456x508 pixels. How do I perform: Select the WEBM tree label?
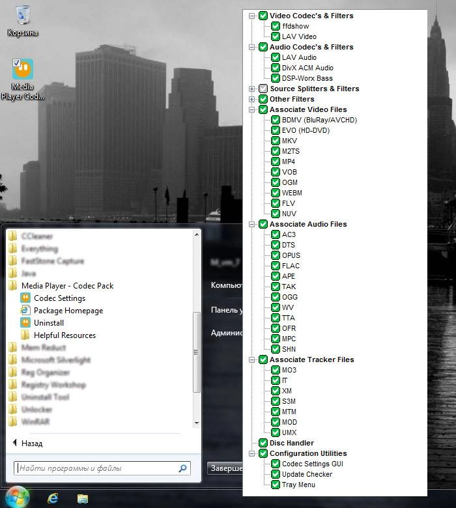pos(292,193)
